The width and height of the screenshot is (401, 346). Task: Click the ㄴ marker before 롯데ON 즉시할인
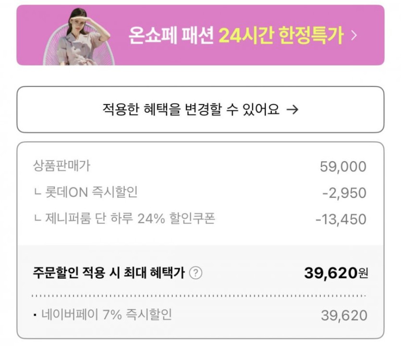point(37,193)
